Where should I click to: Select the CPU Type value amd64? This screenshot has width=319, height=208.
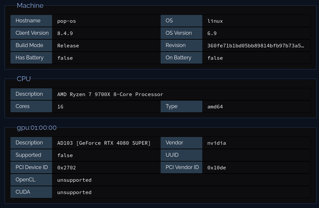coord(215,107)
